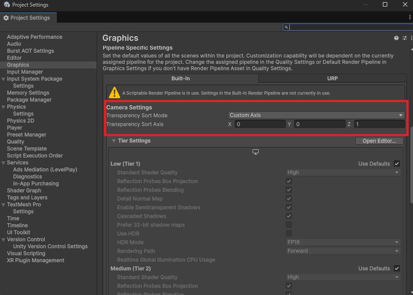Switch to the Built-In tab
Viewport: 413px width, 295px height.
pos(180,79)
